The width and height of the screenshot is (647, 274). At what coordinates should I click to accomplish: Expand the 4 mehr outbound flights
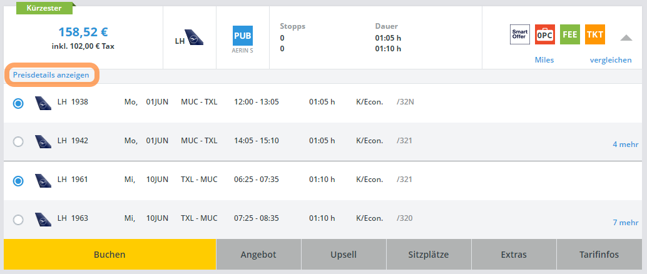point(625,145)
